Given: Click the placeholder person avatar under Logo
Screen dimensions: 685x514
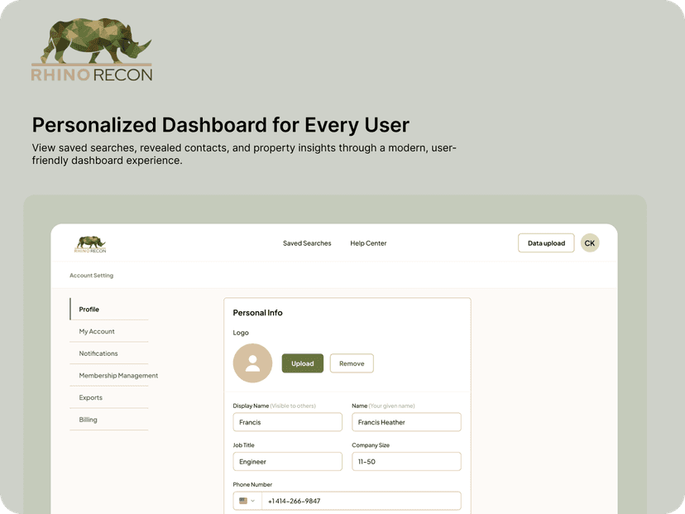Looking at the screenshot, I should 251,363.
